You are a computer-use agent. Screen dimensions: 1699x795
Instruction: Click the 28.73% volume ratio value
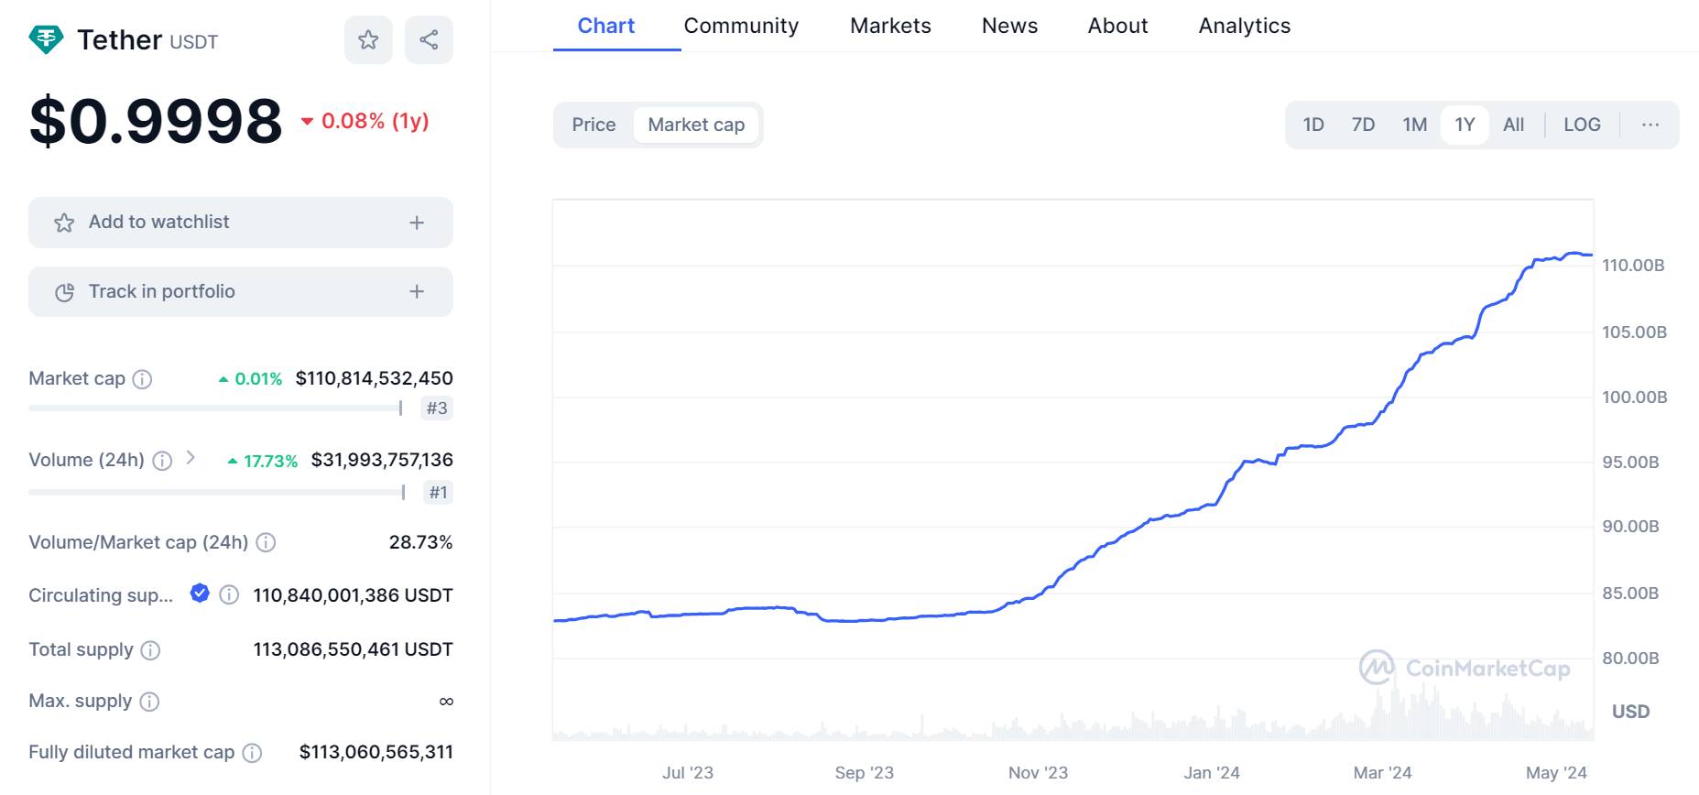click(420, 542)
